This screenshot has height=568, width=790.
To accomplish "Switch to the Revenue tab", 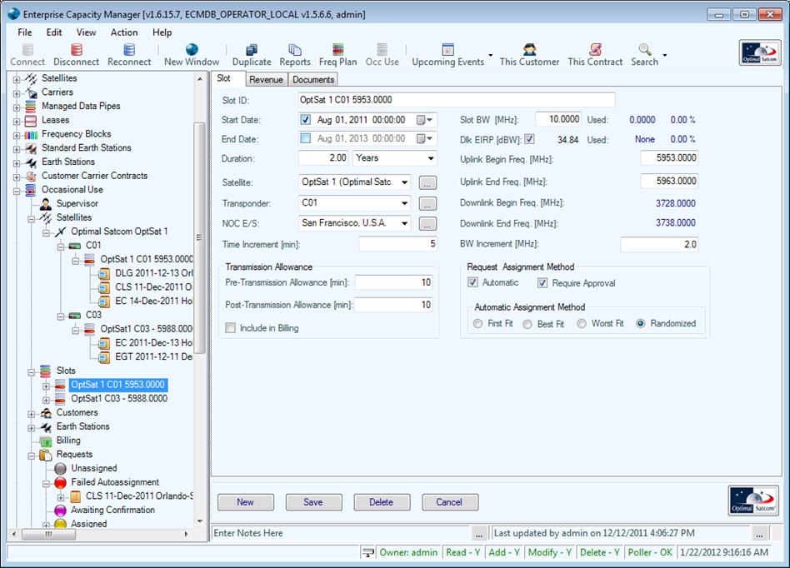I will tap(266, 80).
